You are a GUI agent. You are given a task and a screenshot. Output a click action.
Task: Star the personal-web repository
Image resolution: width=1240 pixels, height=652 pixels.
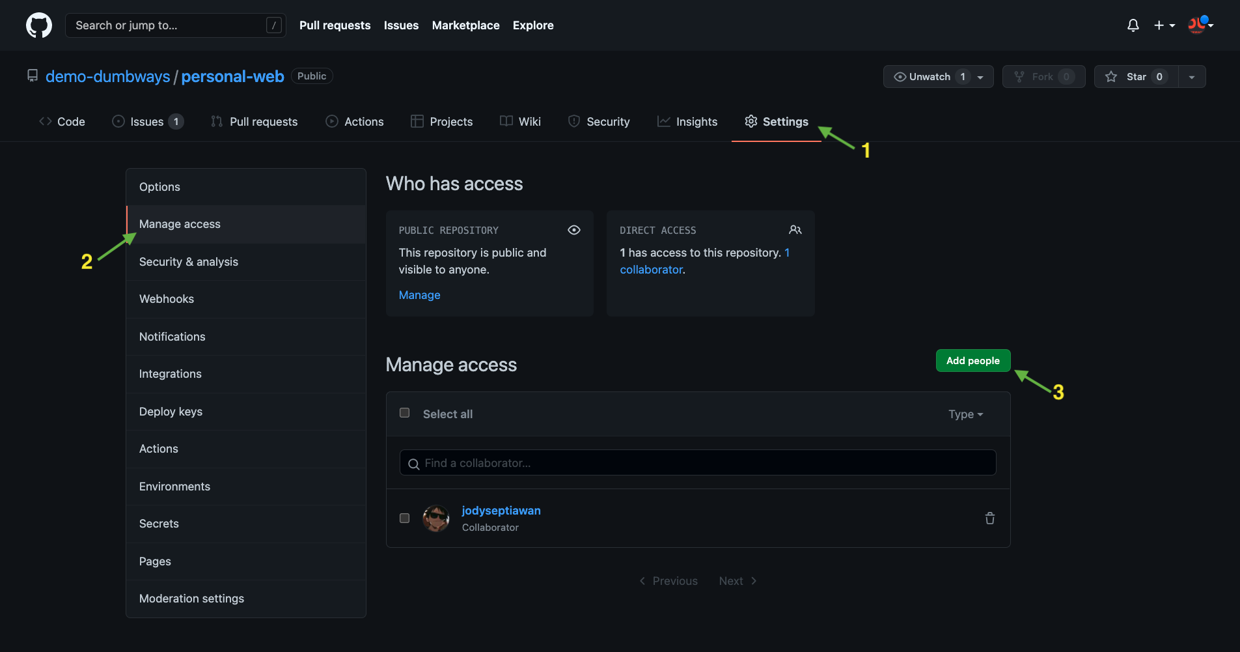coord(1136,77)
